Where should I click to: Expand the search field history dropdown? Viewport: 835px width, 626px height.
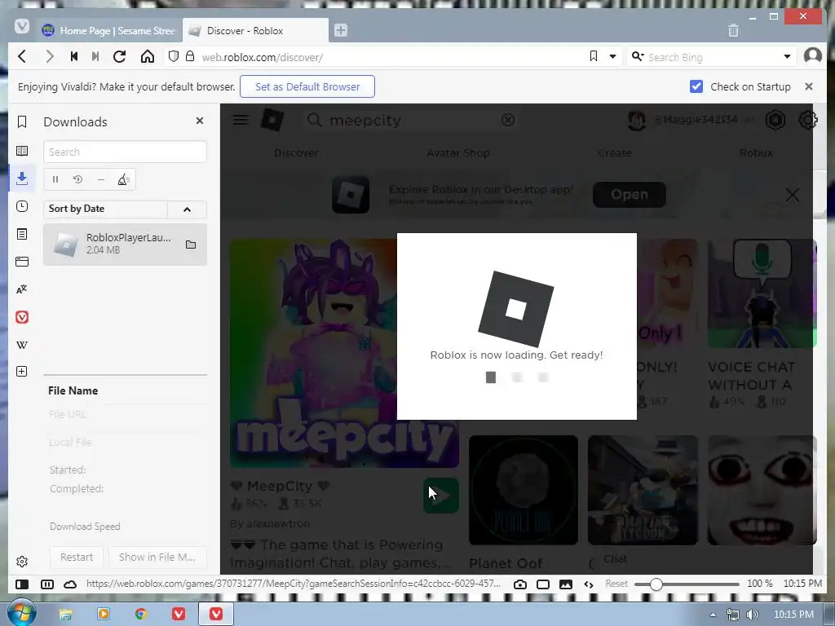(x=787, y=56)
